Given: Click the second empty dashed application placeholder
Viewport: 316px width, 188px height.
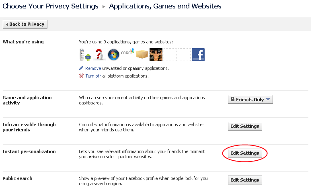Looking at the screenshot, I should tap(184, 55).
